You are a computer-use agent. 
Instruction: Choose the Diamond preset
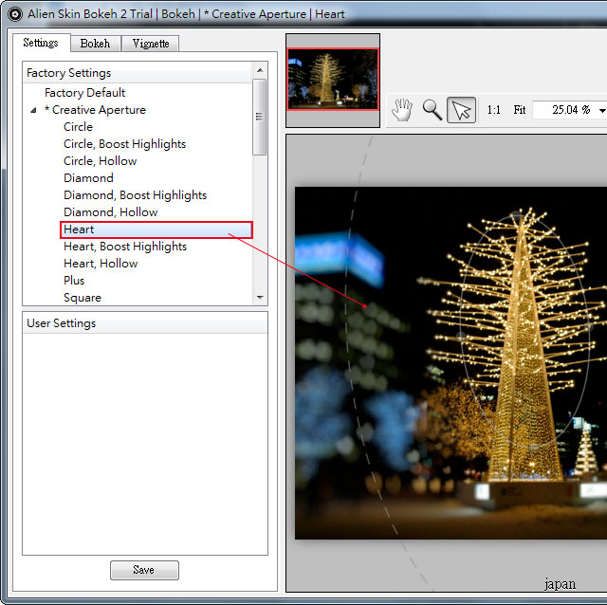click(88, 178)
